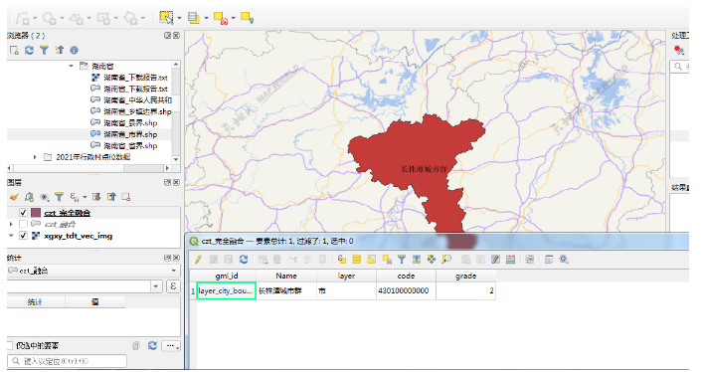Open filter legend dropdown arrow in layers toolbar
The height and width of the screenshot is (372, 703).
pos(85,197)
